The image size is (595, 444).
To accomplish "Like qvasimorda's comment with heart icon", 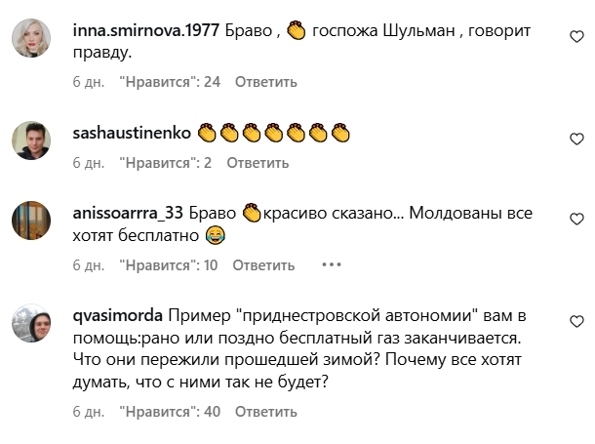I will [576, 319].
